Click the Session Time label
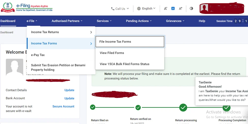 (x=224, y=21)
